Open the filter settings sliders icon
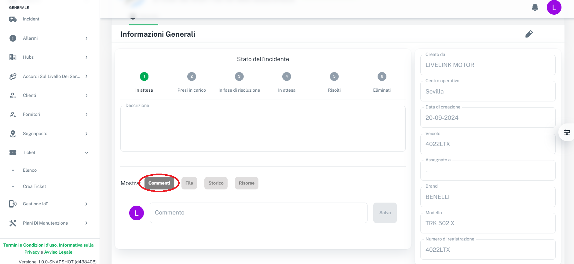This screenshot has width=574, height=264. pyautogui.click(x=567, y=132)
